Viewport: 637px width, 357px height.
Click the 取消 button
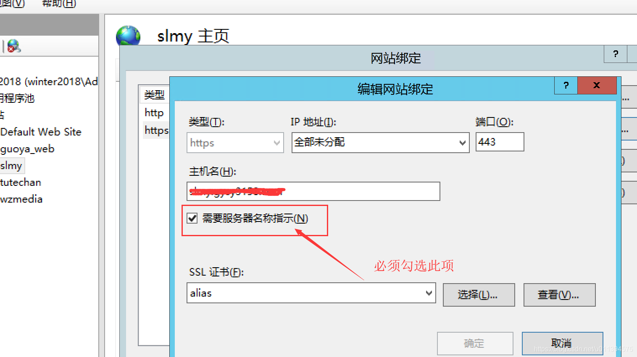[x=562, y=344]
